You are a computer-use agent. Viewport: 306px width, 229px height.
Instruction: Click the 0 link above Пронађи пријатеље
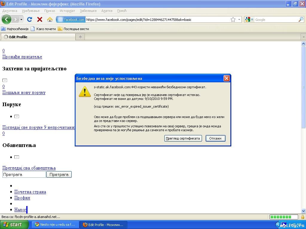click(4, 51)
